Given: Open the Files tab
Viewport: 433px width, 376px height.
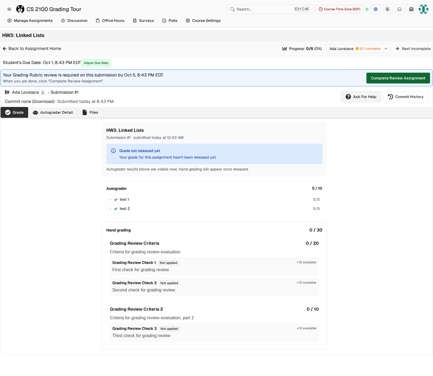Looking at the screenshot, I should pyautogui.click(x=90, y=112).
